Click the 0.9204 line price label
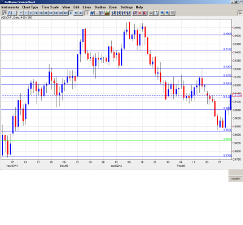This screenshot has width=243, height=225. point(227,83)
